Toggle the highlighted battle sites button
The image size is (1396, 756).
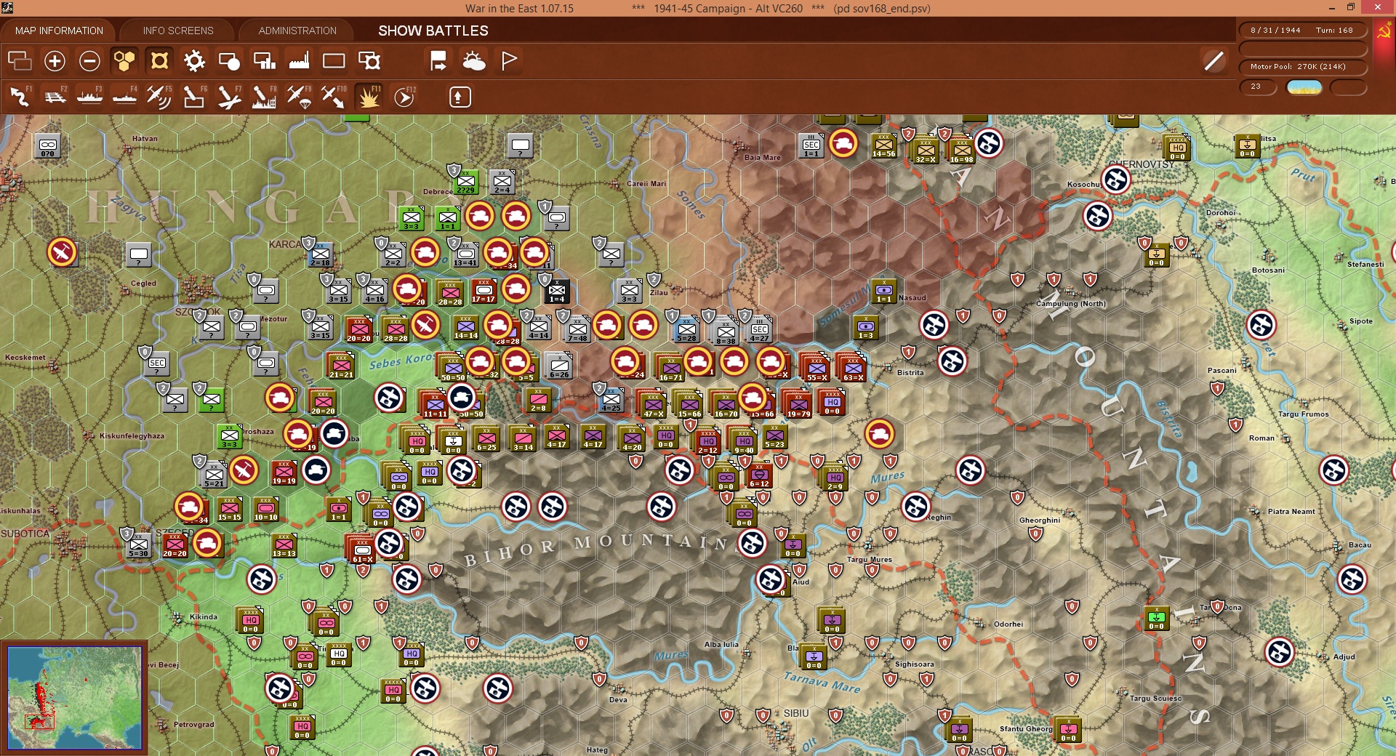(159, 61)
